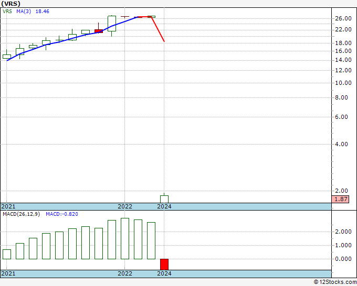The image size is (357, 286).
Task: Click the MACD(26,12,9) indicator label
Action: pyautogui.click(x=21, y=214)
